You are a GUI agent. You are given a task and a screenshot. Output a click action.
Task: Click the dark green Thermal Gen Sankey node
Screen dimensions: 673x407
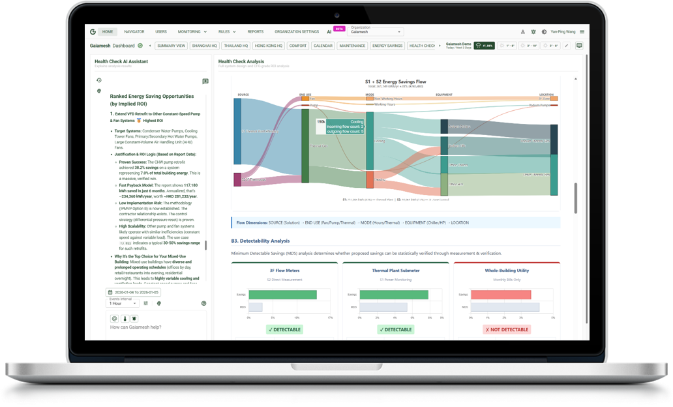click(305, 146)
